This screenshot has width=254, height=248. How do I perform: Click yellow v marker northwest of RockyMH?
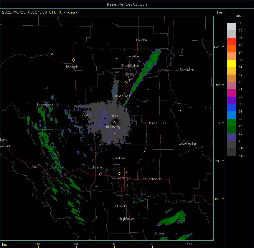tap(52, 54)
